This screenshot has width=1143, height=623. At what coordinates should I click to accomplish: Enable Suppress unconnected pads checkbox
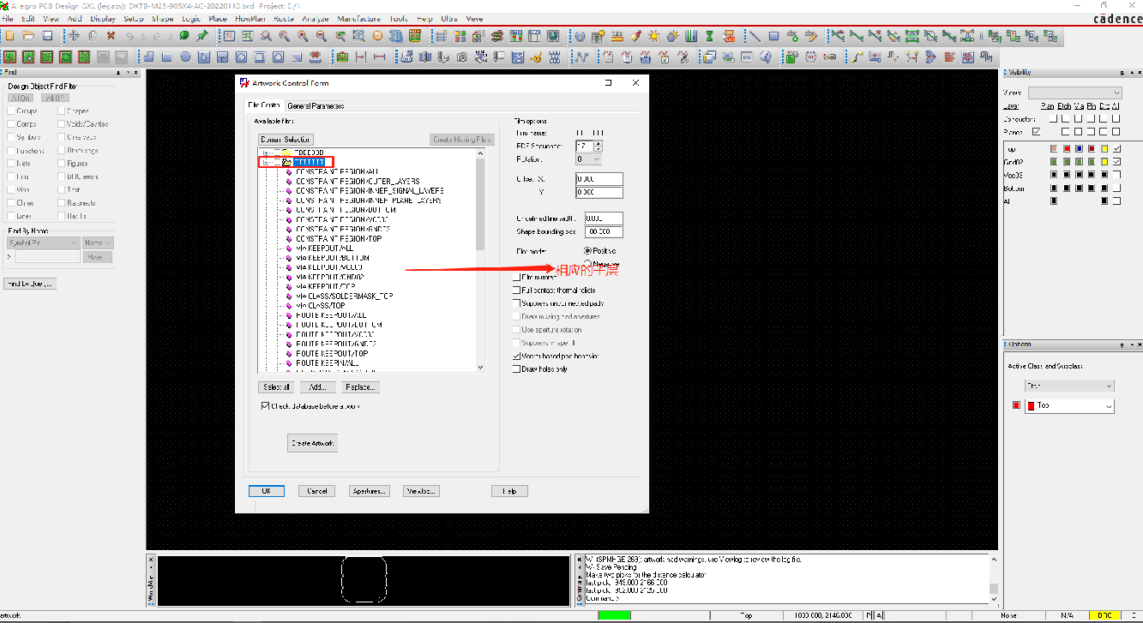coord(516,303)
